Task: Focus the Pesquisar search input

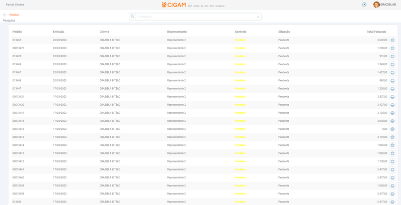Action: (x=196, y=17)
